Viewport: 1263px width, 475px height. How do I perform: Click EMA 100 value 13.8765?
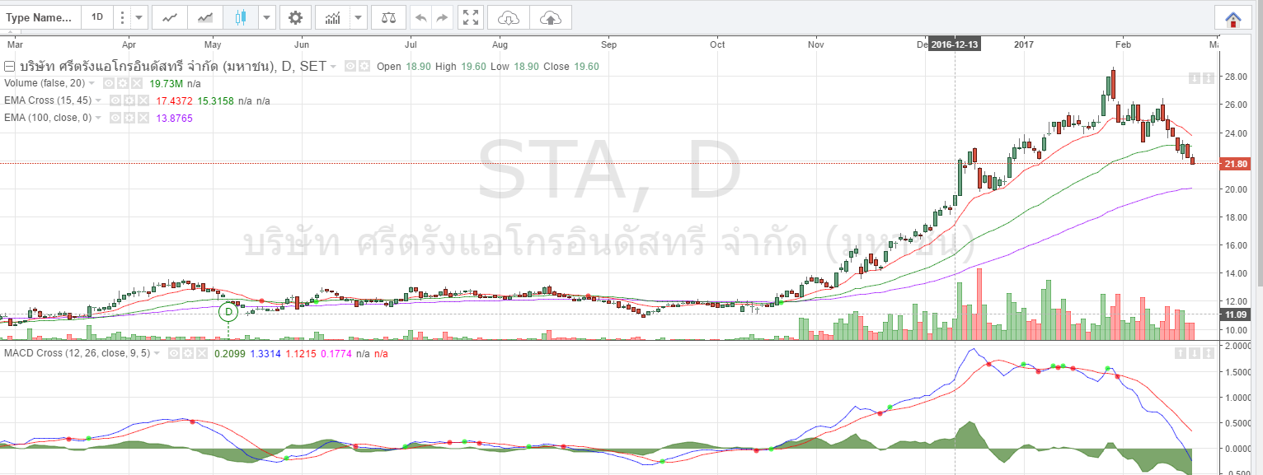[x=176, y=118]
